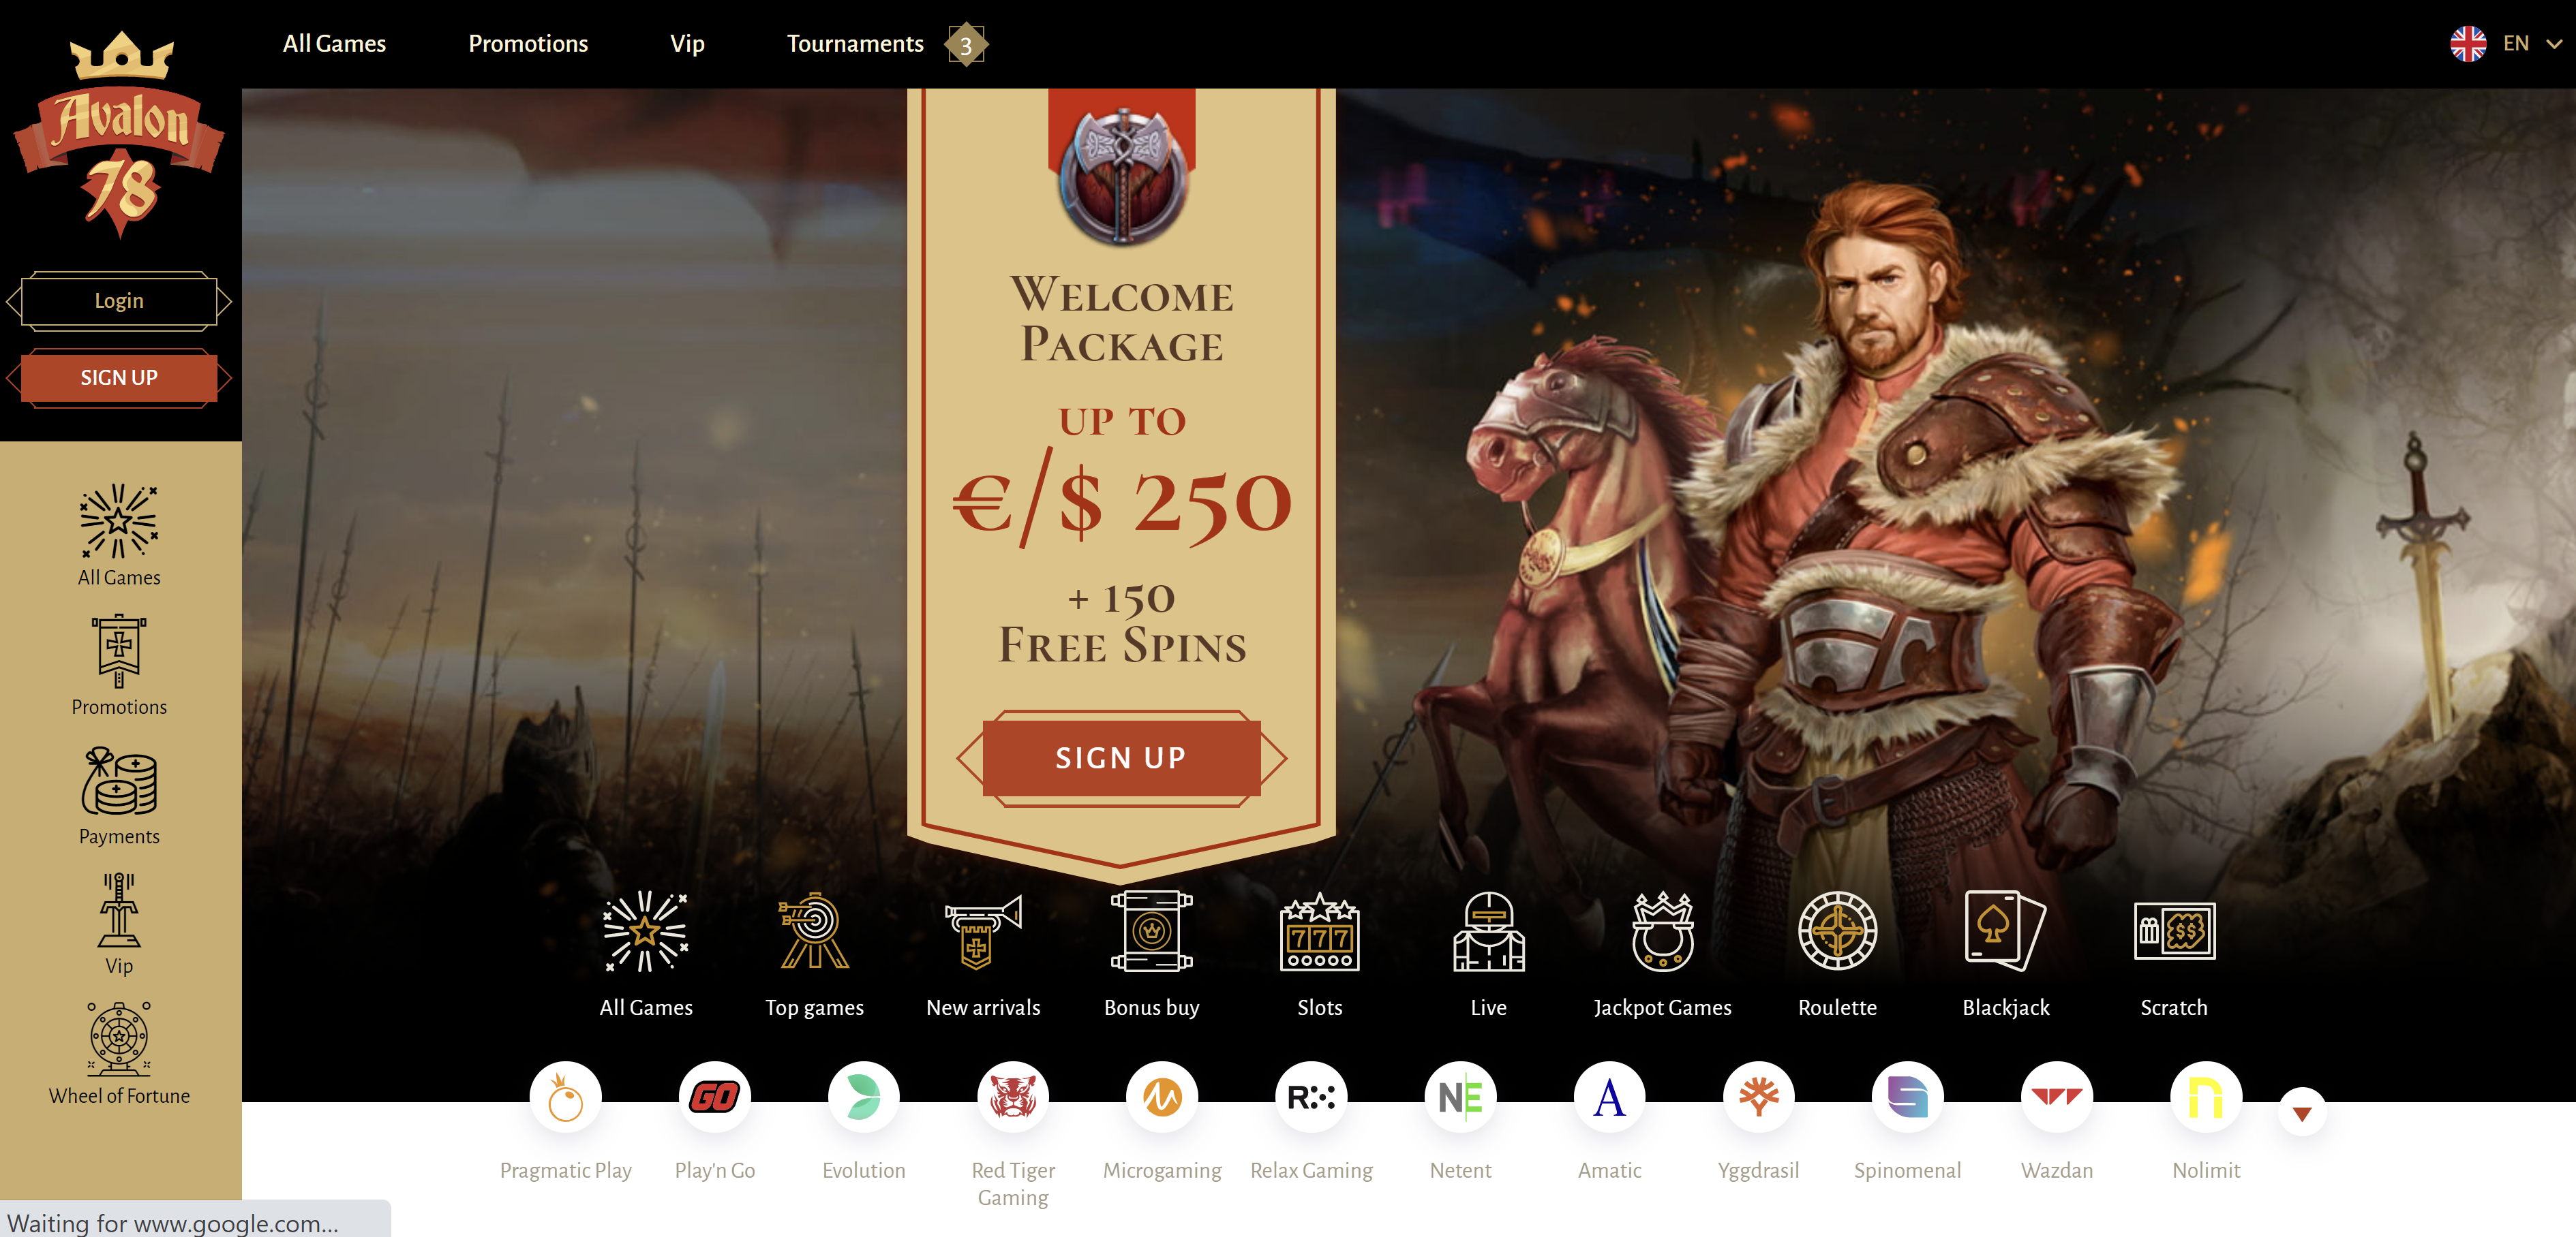Choose the Nolimit provider logo
This screenshot has height=1237, width=2576.
(2206, 1097)
